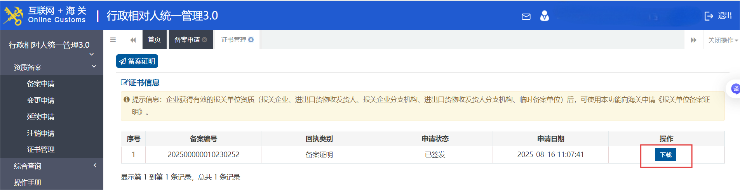740x190 pixels.
Task: Click the user profile avatar icon
Action: tap(544, 16)
